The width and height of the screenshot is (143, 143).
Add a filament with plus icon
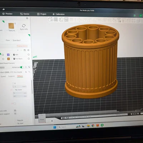coord(18,50)
